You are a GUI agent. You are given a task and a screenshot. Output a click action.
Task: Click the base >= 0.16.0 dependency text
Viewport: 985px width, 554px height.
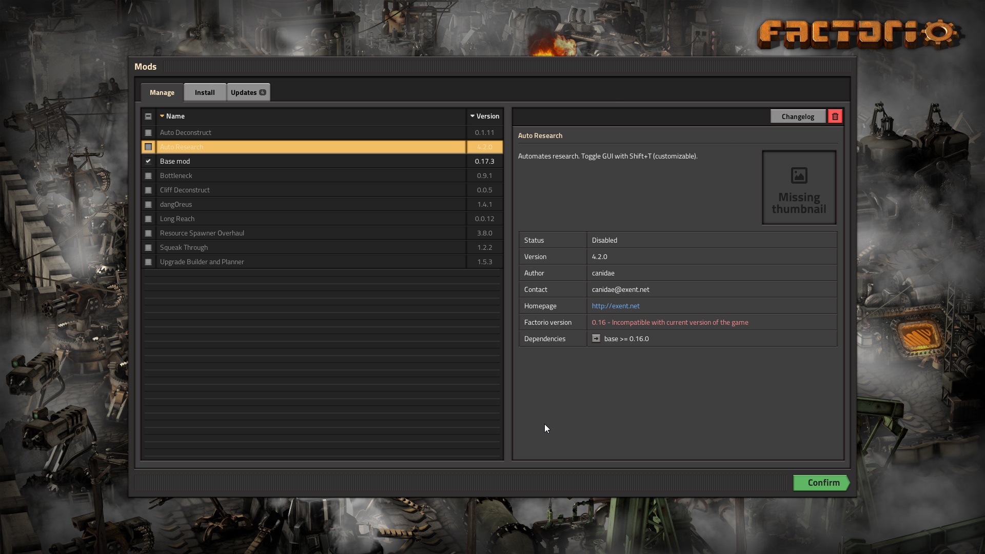coord(626,339)
